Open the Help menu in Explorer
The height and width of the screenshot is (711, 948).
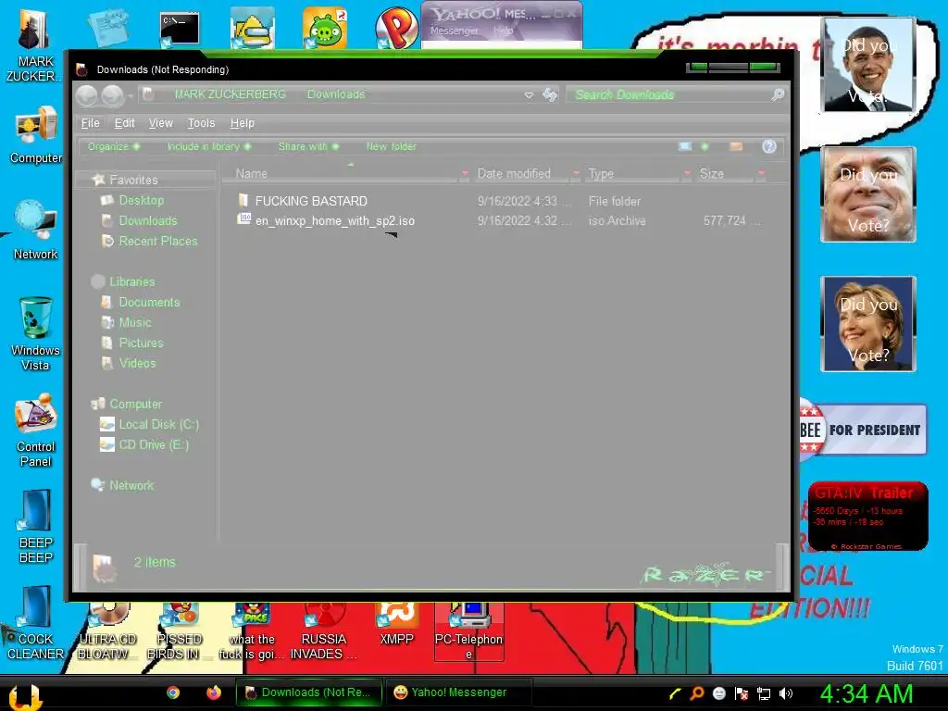pyautogui.click(x=242, y=123)
